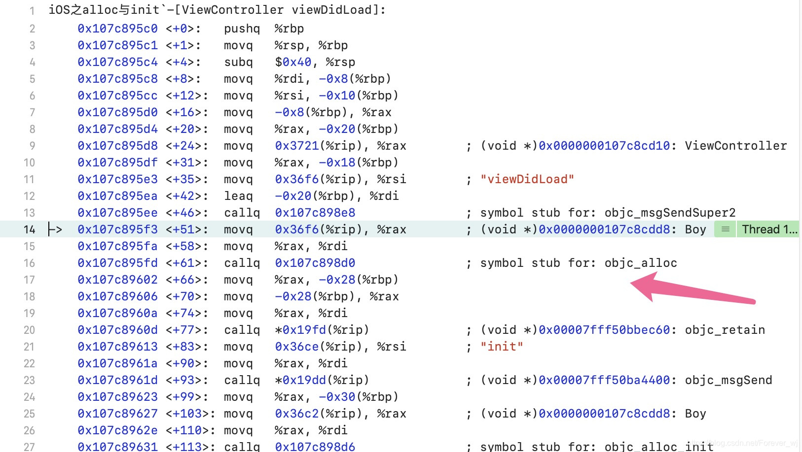Click line number 1 in the gutter
This screenshot has height=452, width=802.
(x=32, y=11)
